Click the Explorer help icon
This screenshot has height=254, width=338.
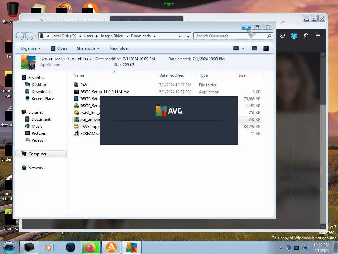[266, 48]
